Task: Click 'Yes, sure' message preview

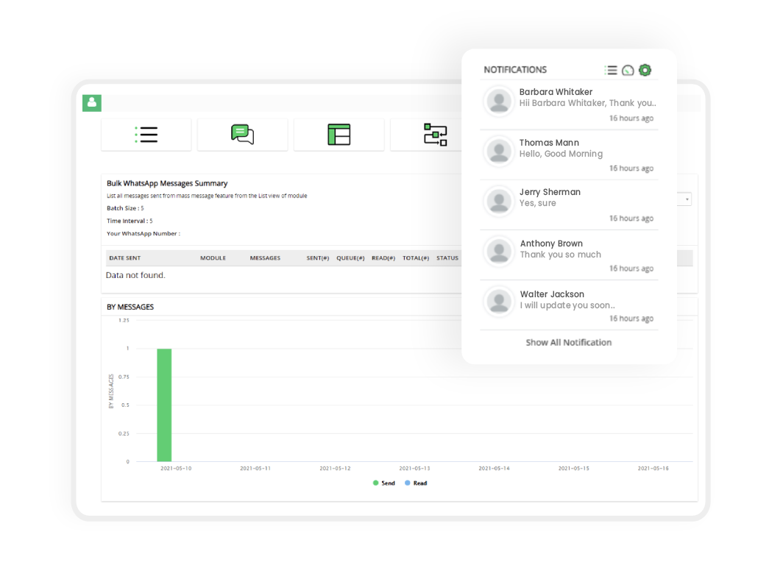Action: [537, 203]
